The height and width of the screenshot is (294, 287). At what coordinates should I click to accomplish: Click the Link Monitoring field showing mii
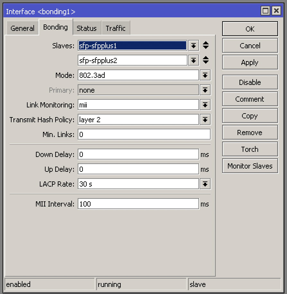[138, 105]
